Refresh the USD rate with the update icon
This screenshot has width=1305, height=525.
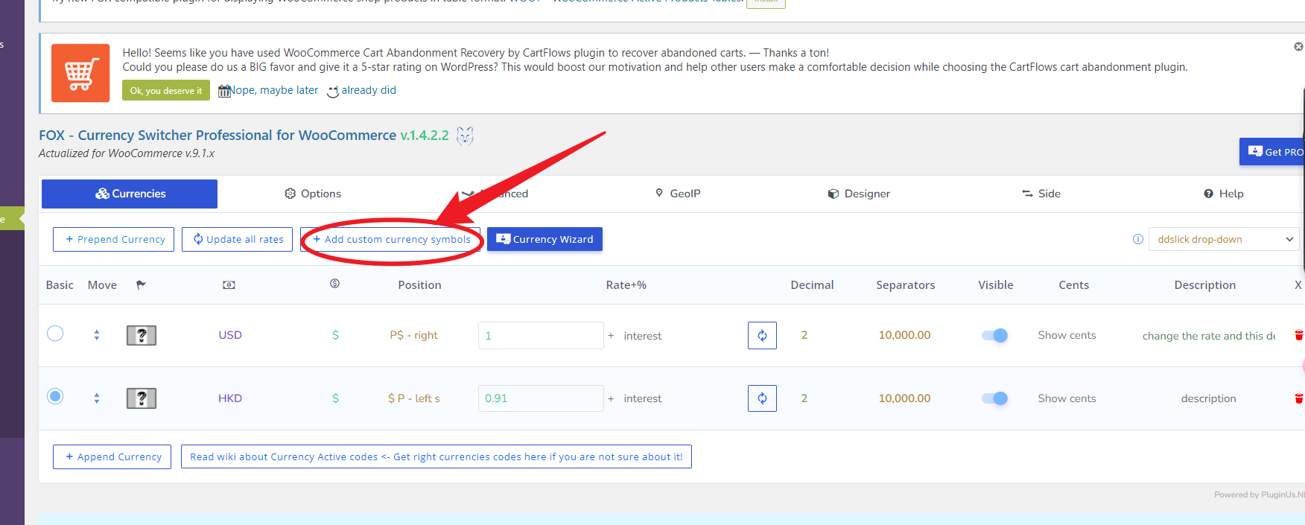(762, 335)
